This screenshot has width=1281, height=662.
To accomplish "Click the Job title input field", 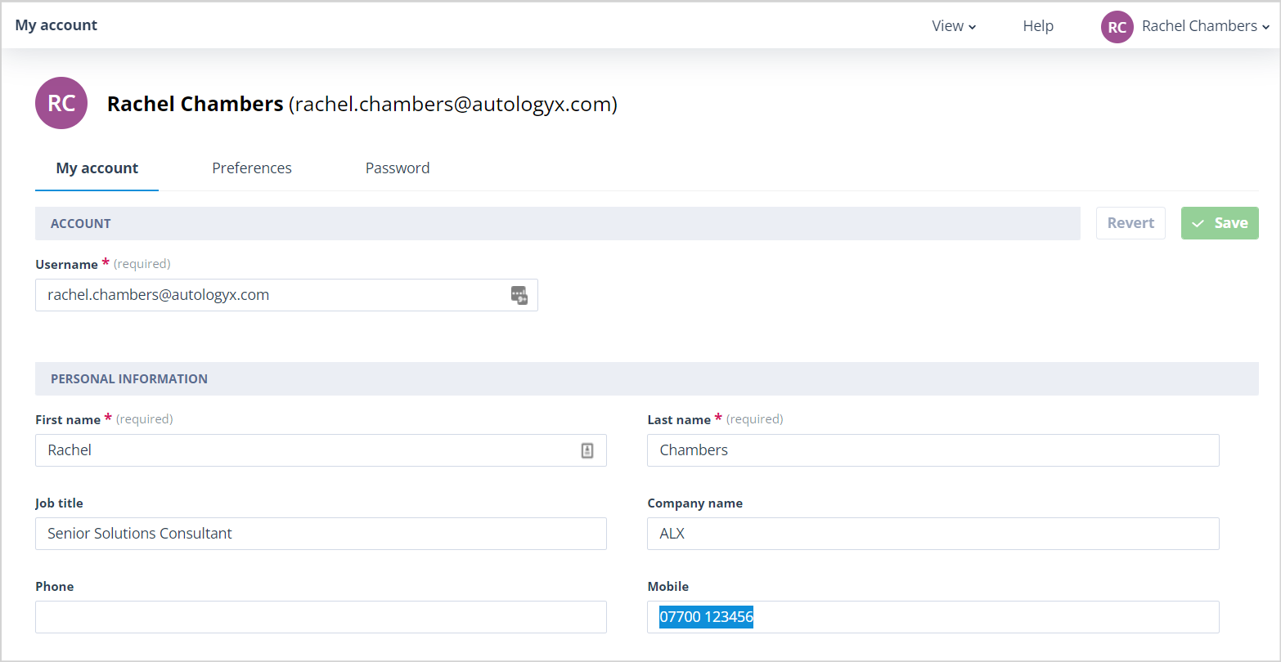I will coord(321,534).
